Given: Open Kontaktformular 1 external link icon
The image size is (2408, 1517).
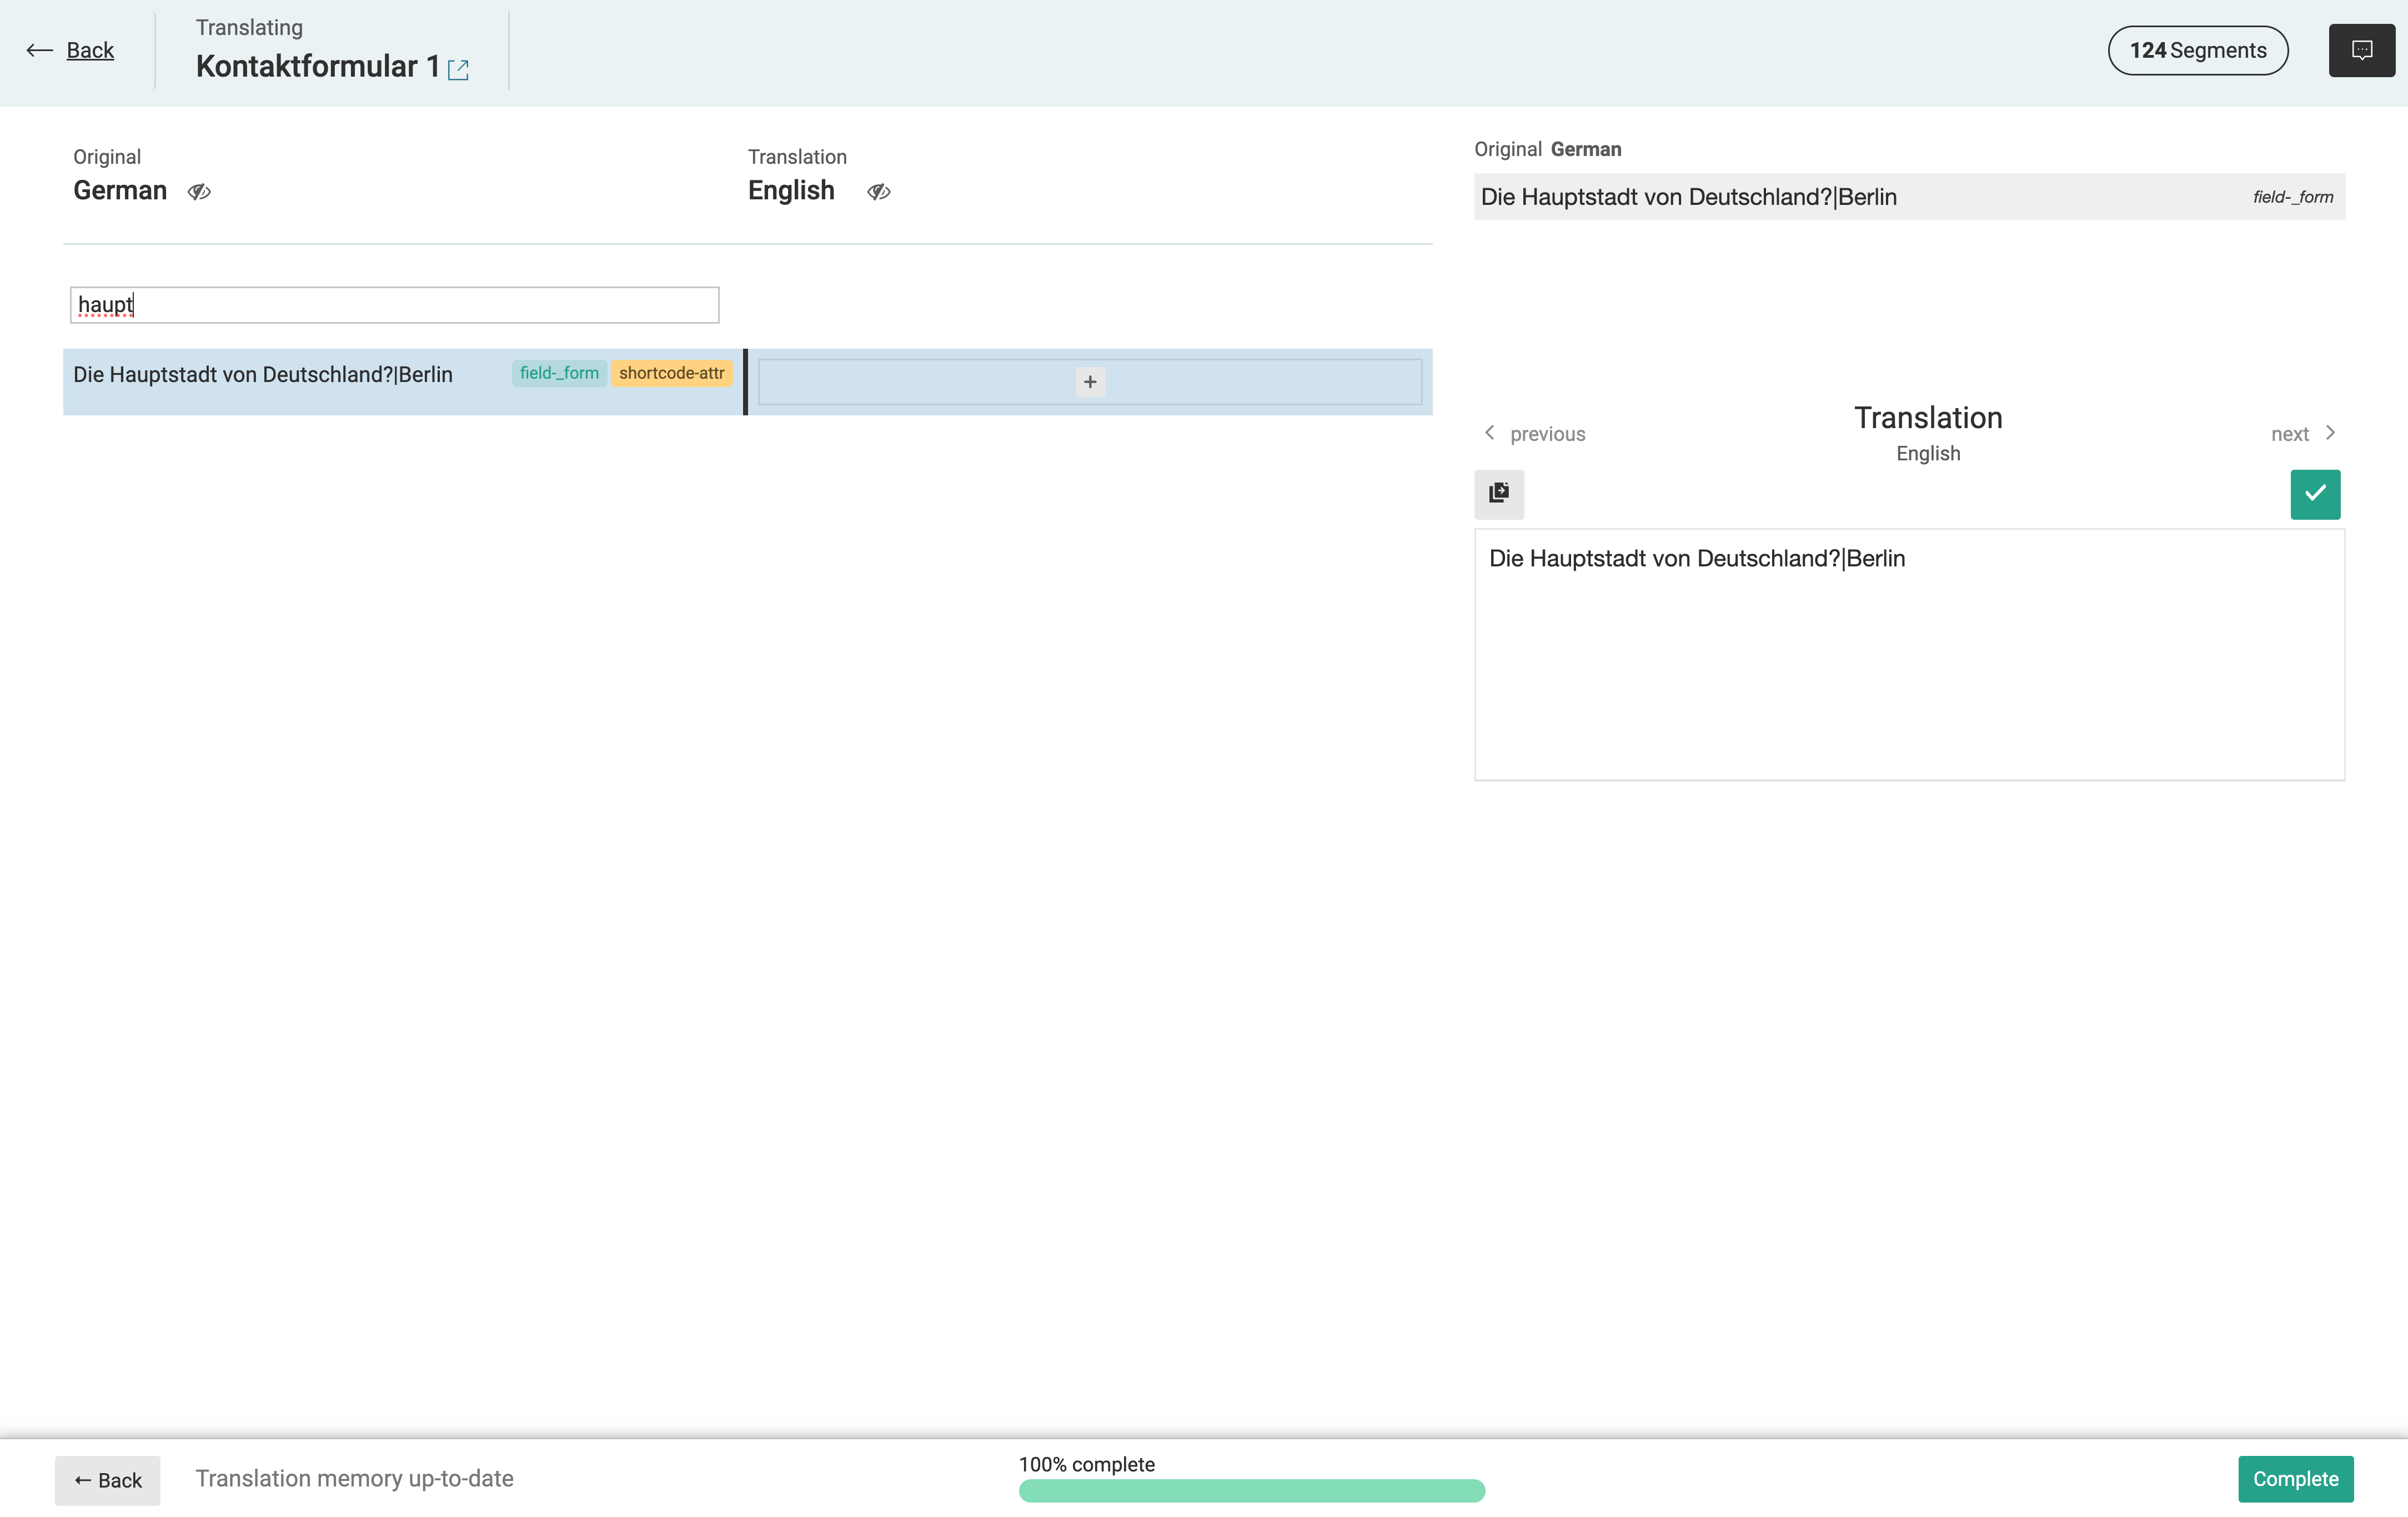Looking at the screenshot, I should click(x=458, y=69).
